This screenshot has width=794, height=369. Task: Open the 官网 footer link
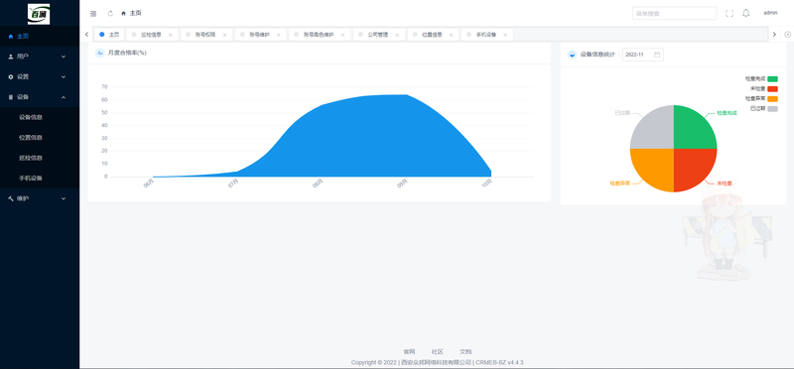pos(409,351)
